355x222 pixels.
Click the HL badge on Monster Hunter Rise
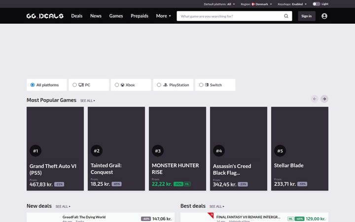tap(187, 184)
